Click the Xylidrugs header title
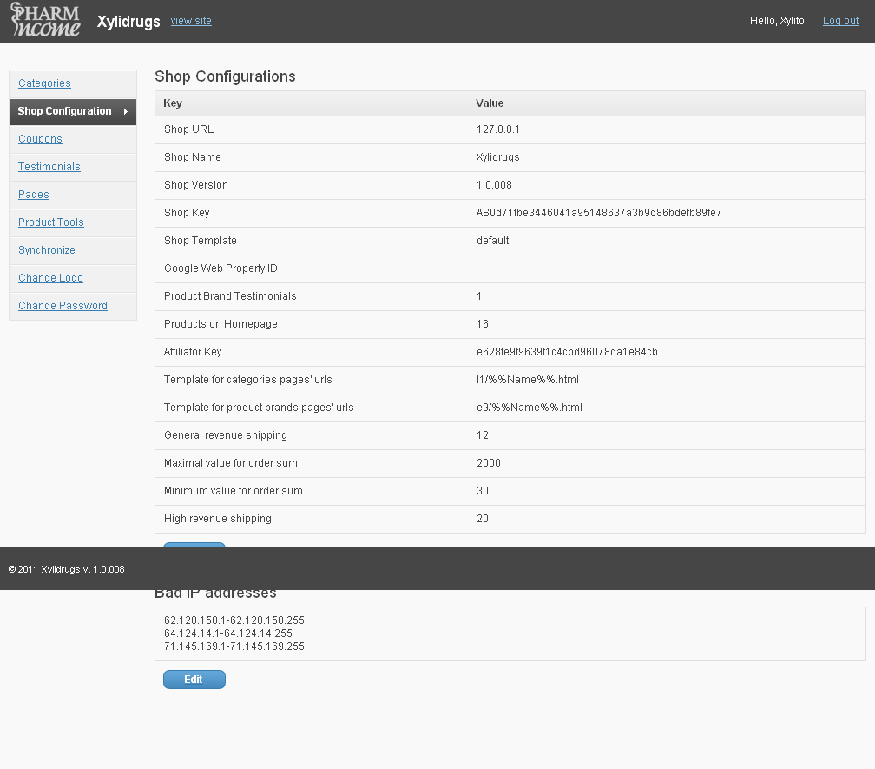 point(128,22)
